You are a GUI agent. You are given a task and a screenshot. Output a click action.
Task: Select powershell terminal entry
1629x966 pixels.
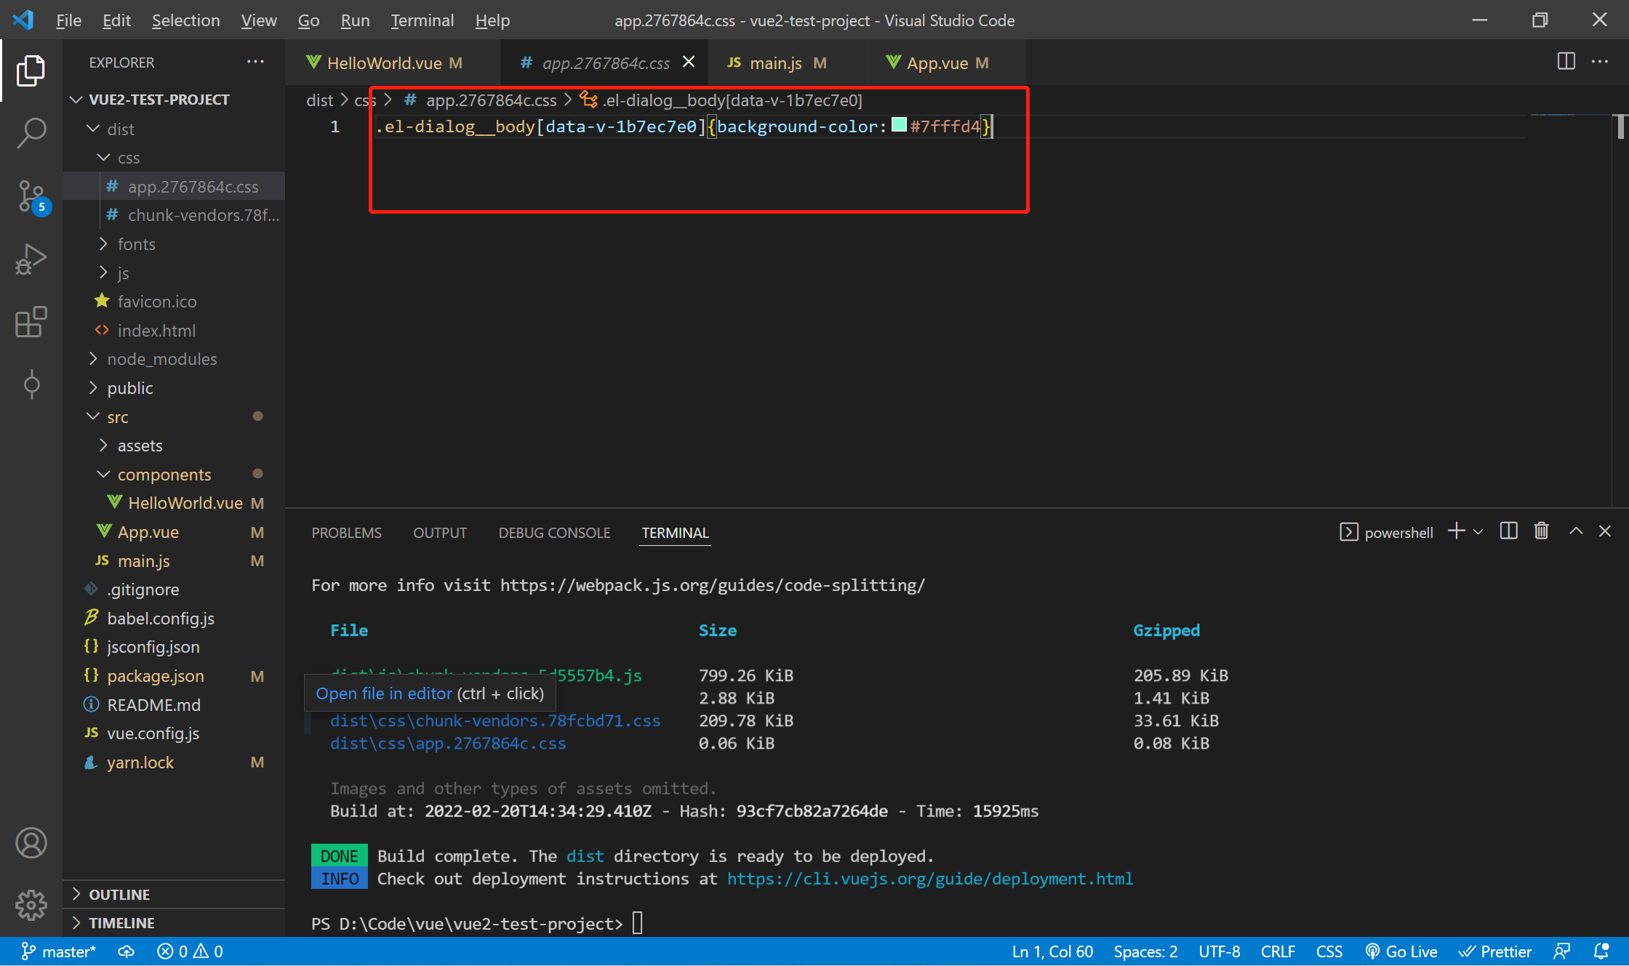[1386, 532]
